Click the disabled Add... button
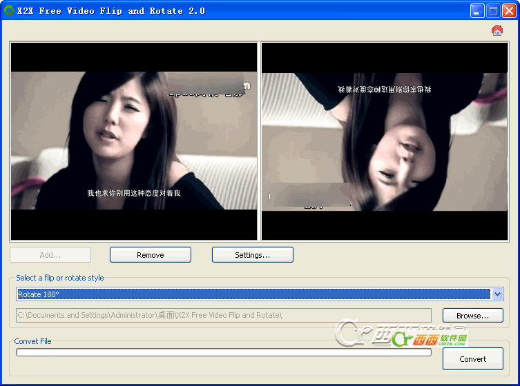The image size is (520, 386). click(50, 255)
